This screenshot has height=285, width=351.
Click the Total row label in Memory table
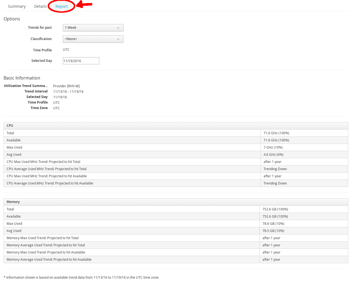[10, 209]
